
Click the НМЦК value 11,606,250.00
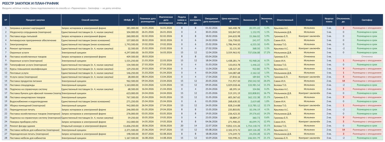[129, 126]
